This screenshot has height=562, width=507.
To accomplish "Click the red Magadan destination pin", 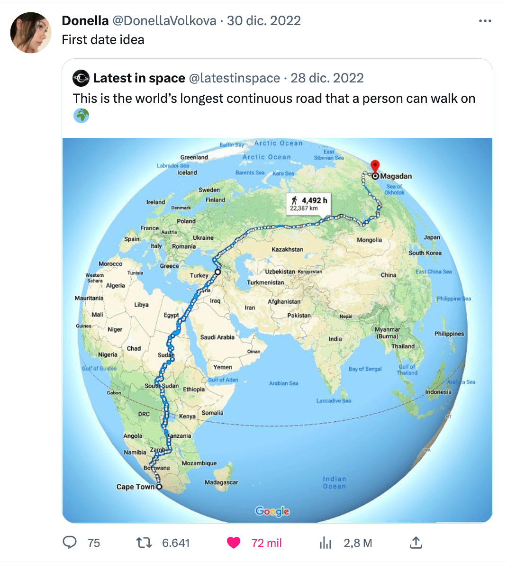I will (x=375, y=167).
